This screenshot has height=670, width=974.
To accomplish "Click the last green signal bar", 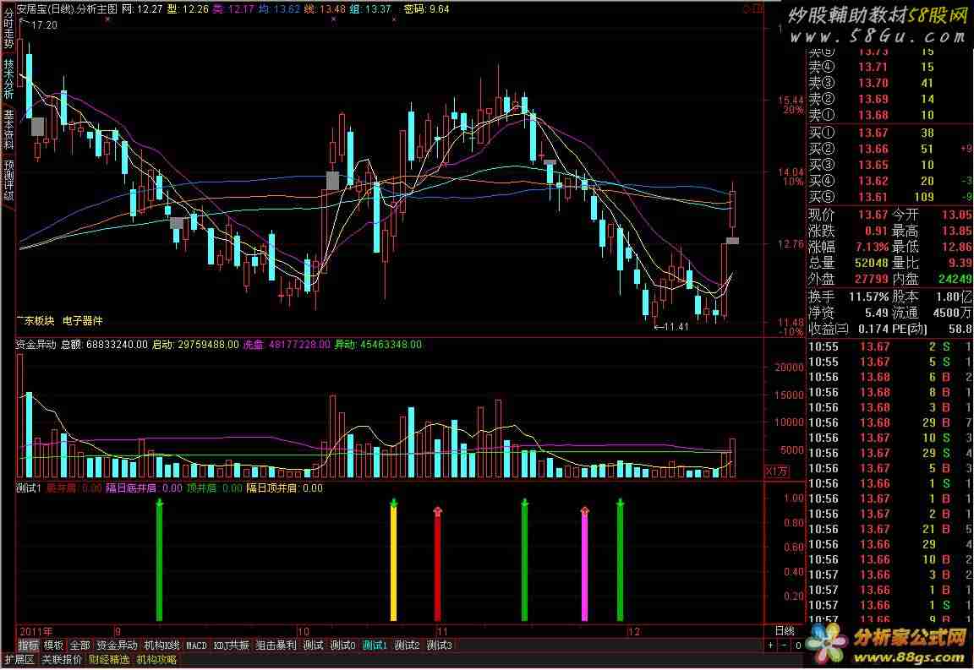I will [620, 560].
